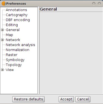Expand the View tree node
Image resolution: width=103 pixels, height=104 pixels.
point(2,70)
